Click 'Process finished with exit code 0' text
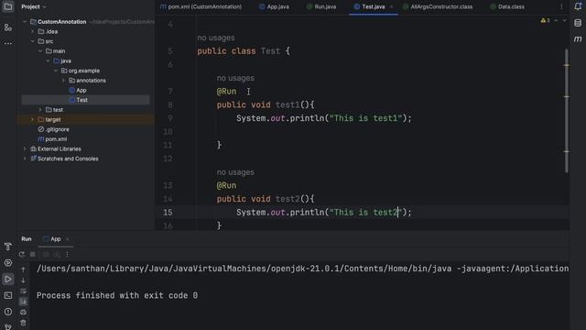586x330 pixels. coord(117,295)
